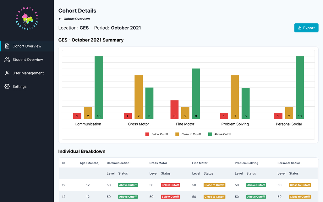Viewport: 323px width, 202px height.
Task: Click La Piñata del Aprendizaje logo
Action: tap(27, 19)
